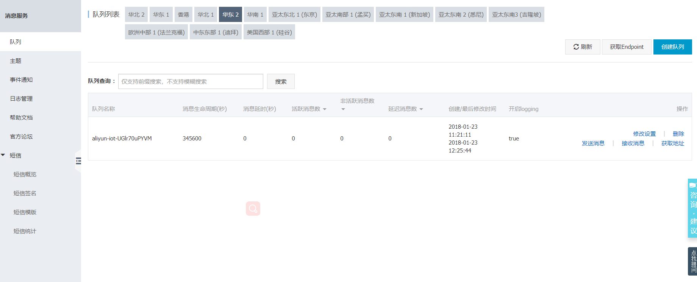Screen dimensions: 697x282
Task: Click 删除 link for the queue
Action: 678,134
